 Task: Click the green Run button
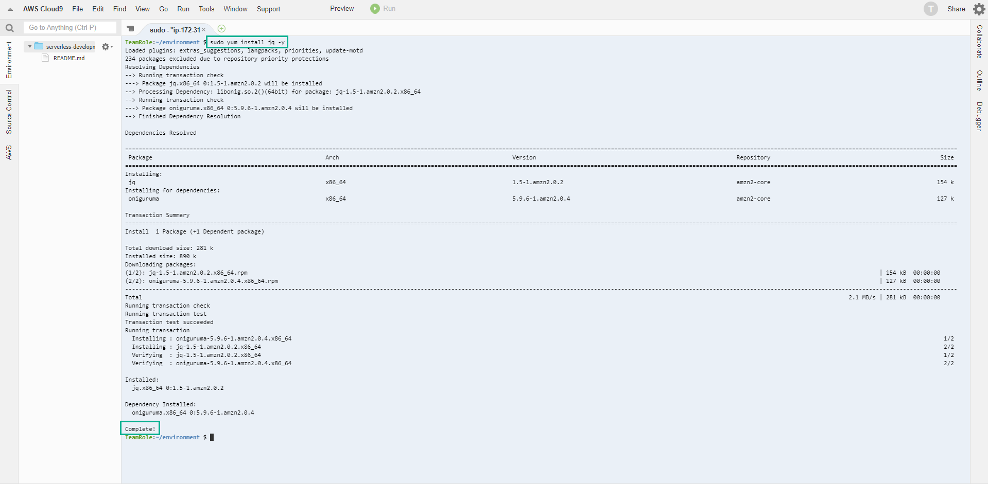pos(383,8)
